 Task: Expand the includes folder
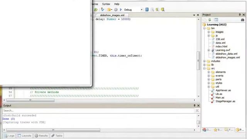[x=204, y=61]
